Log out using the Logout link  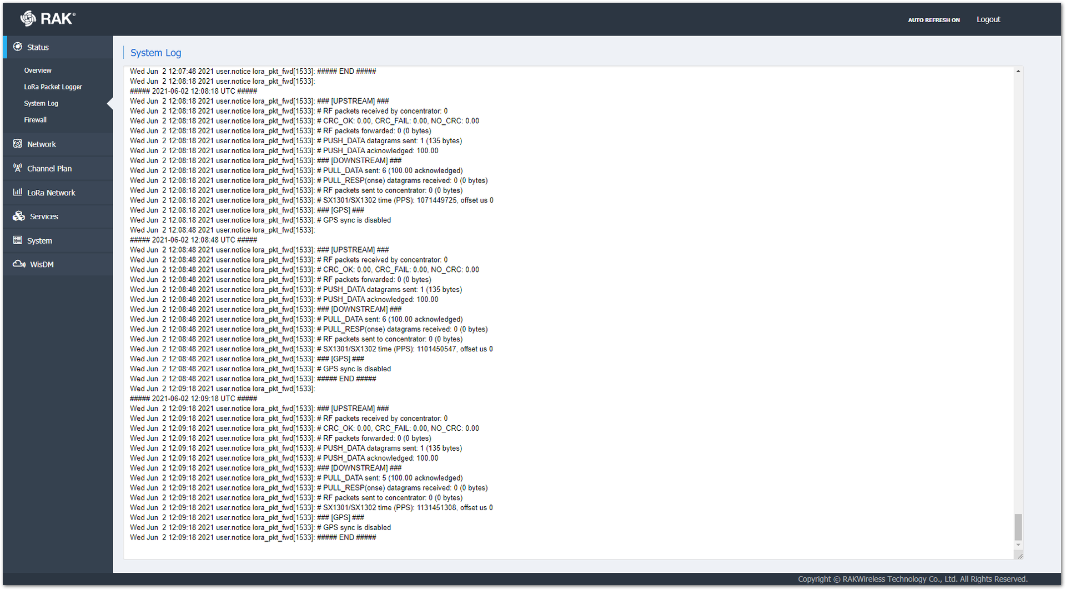[x=988, y=19]
